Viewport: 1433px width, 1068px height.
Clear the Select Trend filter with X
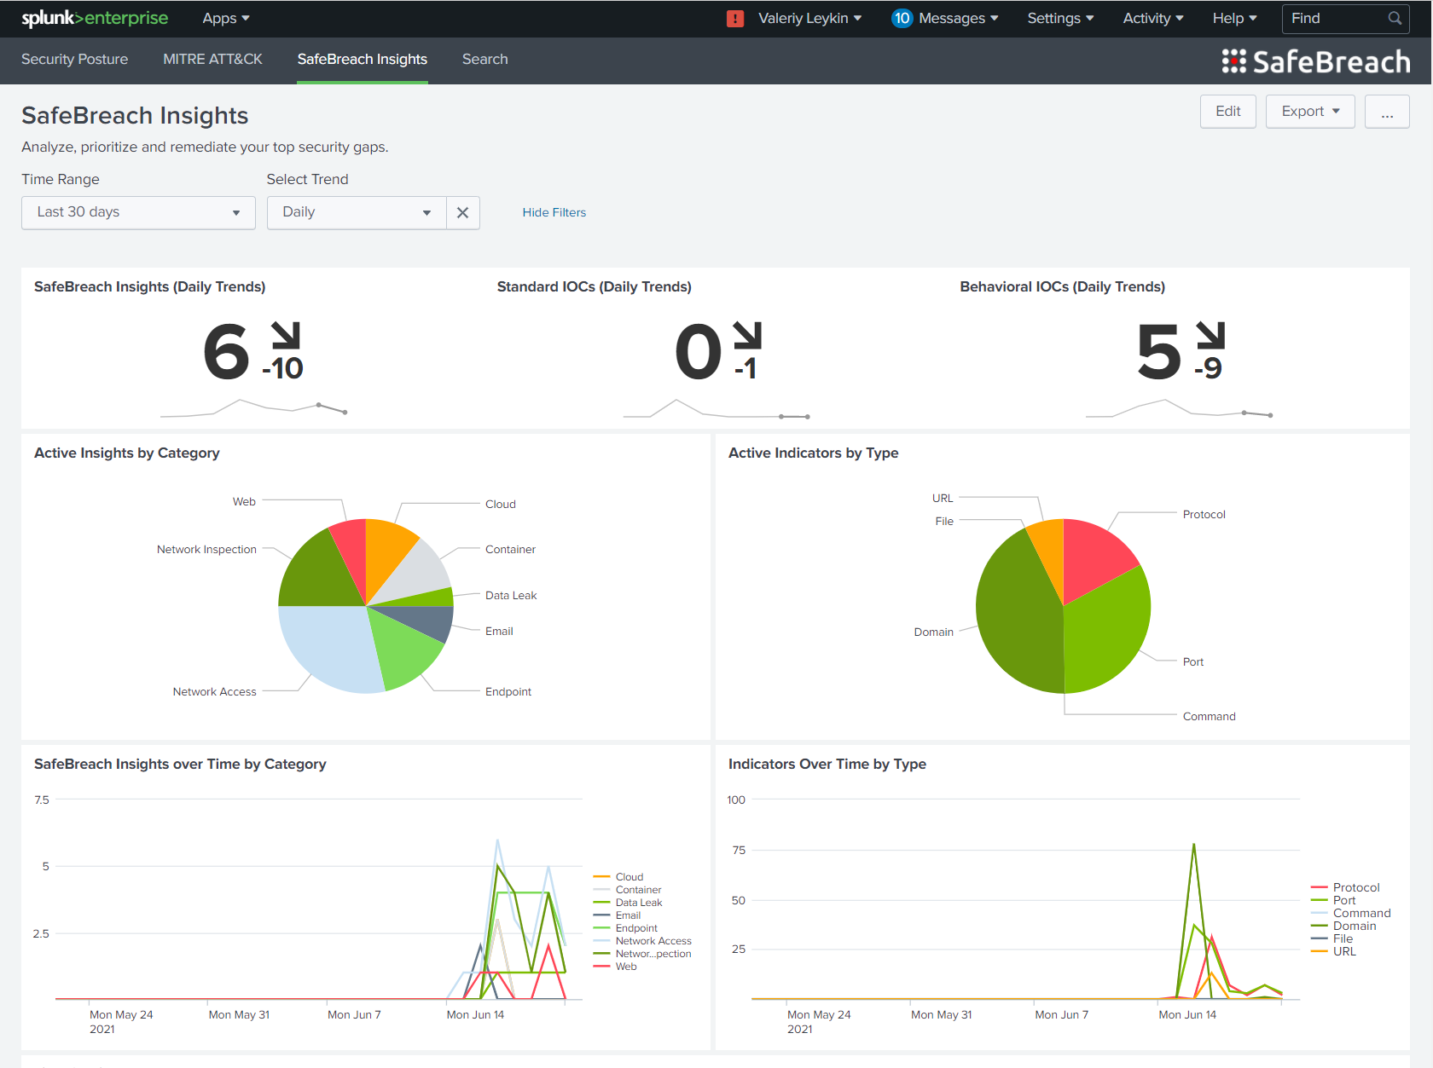point(462,212)
